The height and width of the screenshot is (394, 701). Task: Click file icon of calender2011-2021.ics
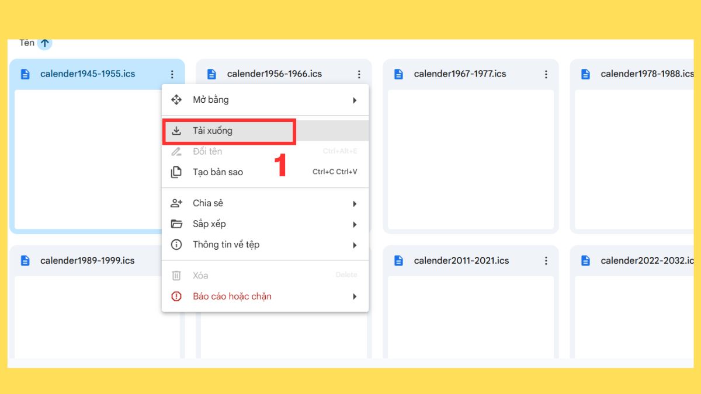399,261
